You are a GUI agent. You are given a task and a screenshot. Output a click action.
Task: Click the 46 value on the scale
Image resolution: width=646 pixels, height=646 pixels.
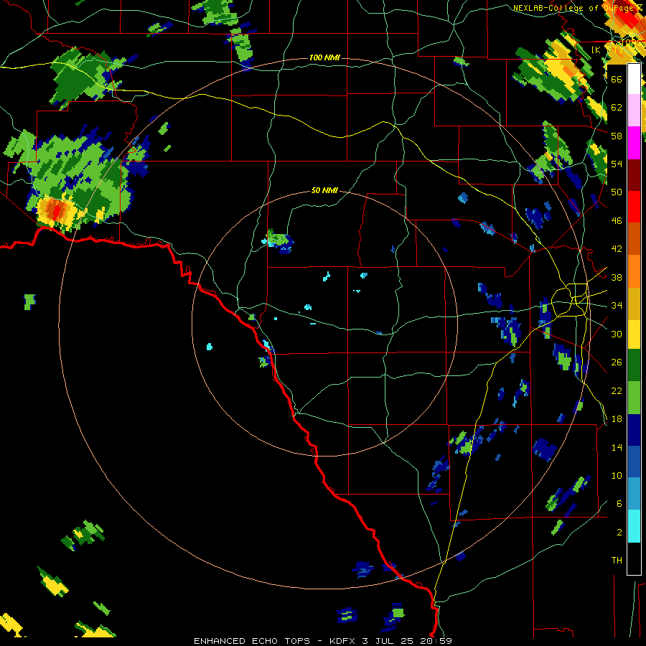coord(617,221)
